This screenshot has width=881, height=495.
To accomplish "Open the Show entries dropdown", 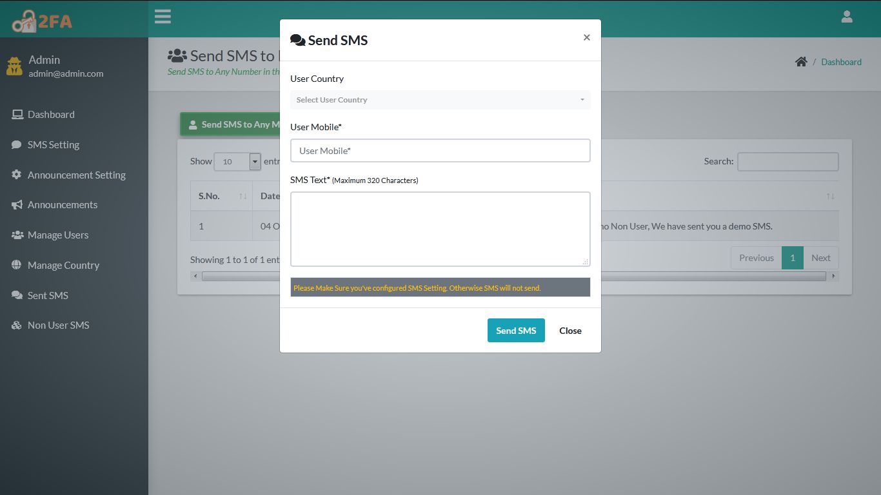I will [x=237, y=161].
